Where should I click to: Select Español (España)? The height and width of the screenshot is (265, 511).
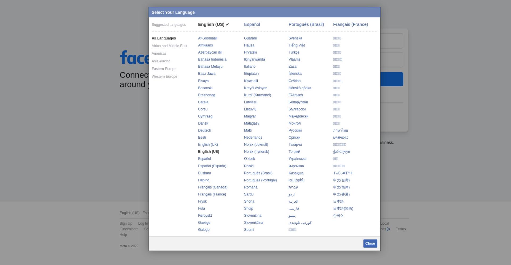coord(212,166)
